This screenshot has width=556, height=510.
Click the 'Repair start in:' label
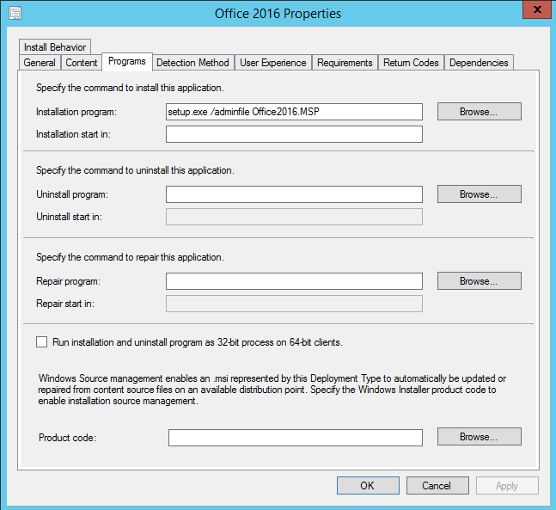[65, 304]
